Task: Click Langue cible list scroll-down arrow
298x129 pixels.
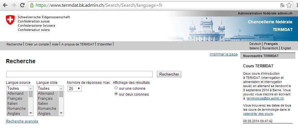Action: pos(61,113)
